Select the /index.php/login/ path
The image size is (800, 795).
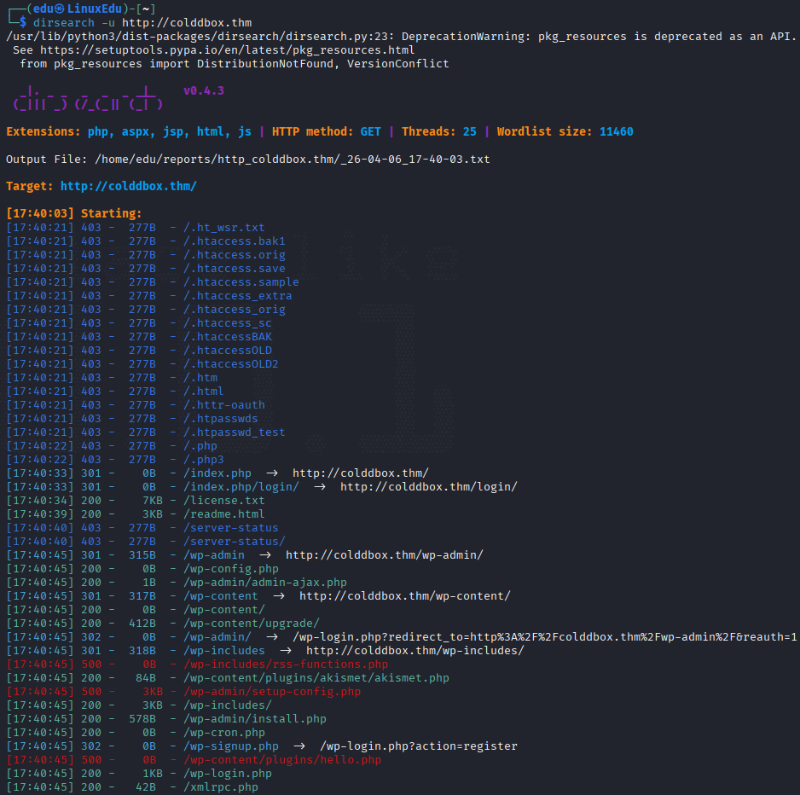241,487
